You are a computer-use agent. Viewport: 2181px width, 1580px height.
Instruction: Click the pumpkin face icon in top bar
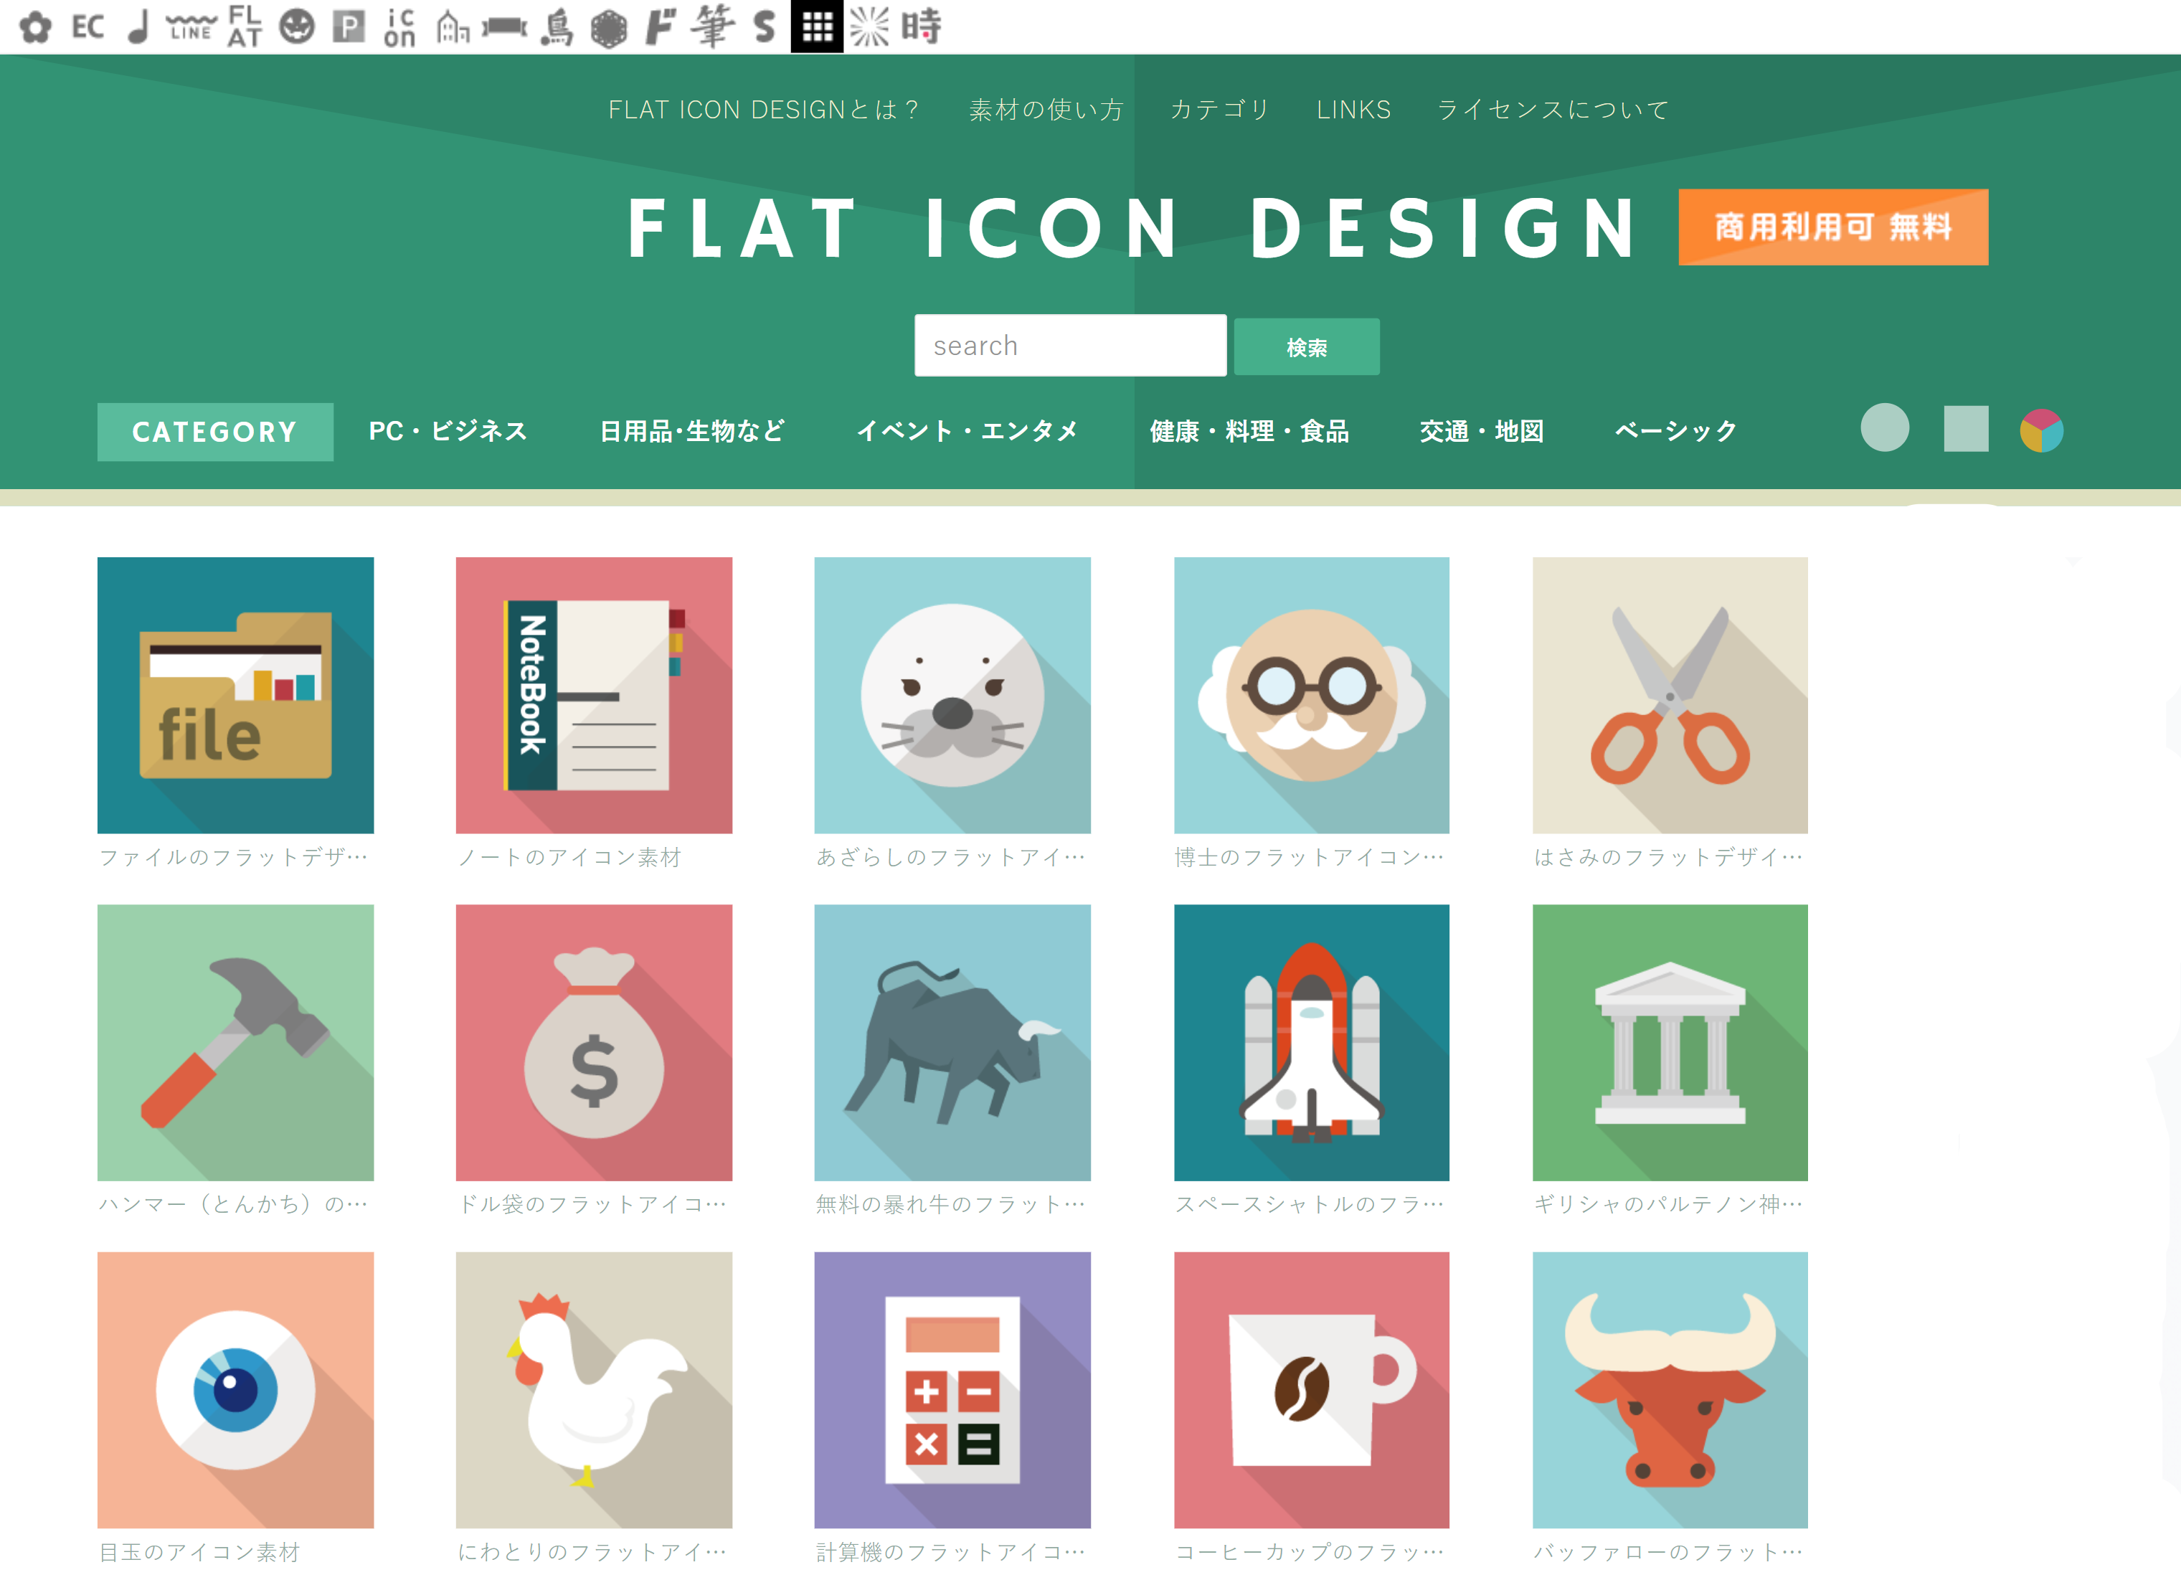click(296, 27)
